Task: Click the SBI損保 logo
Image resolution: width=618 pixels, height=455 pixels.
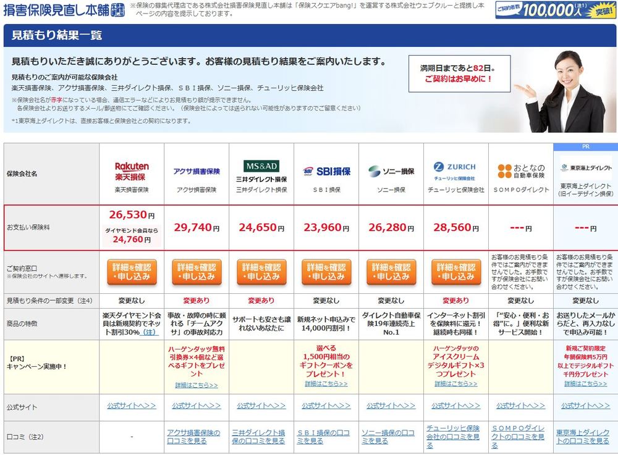Action: (x=326, y=171)
